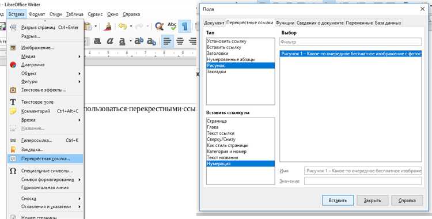Click the Align Left icon
Screen dimensions: 432x219
167,41
